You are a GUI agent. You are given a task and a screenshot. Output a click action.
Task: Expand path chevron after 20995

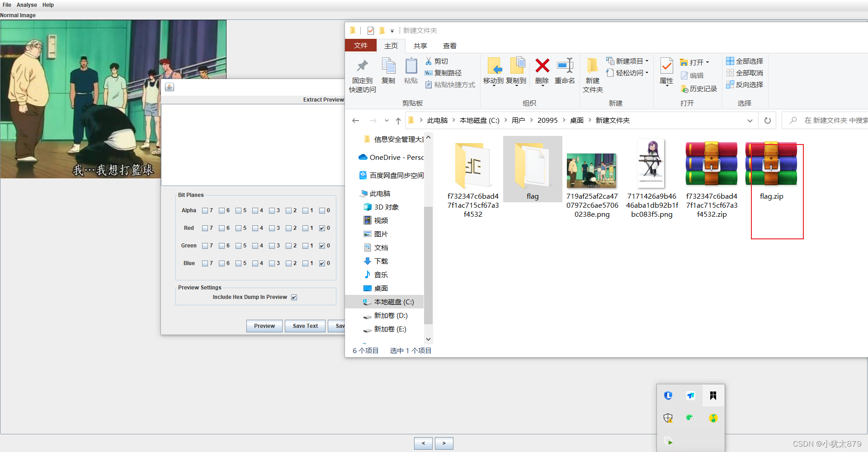pyautogui.click(x=564, y=120)
